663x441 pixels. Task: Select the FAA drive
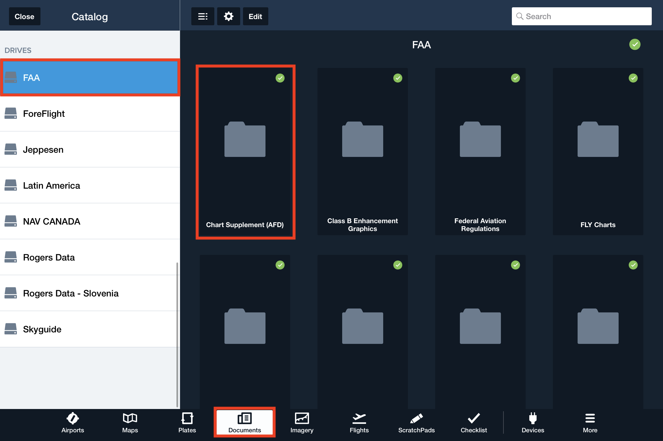point(90,78)
